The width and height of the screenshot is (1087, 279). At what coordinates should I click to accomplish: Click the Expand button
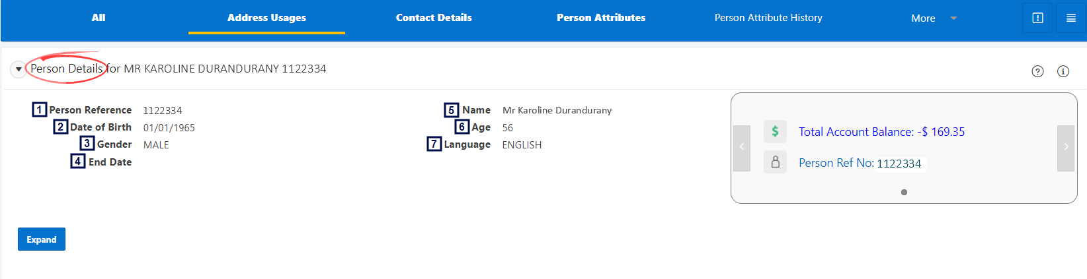pyautogui.click(x=42, y=239)
